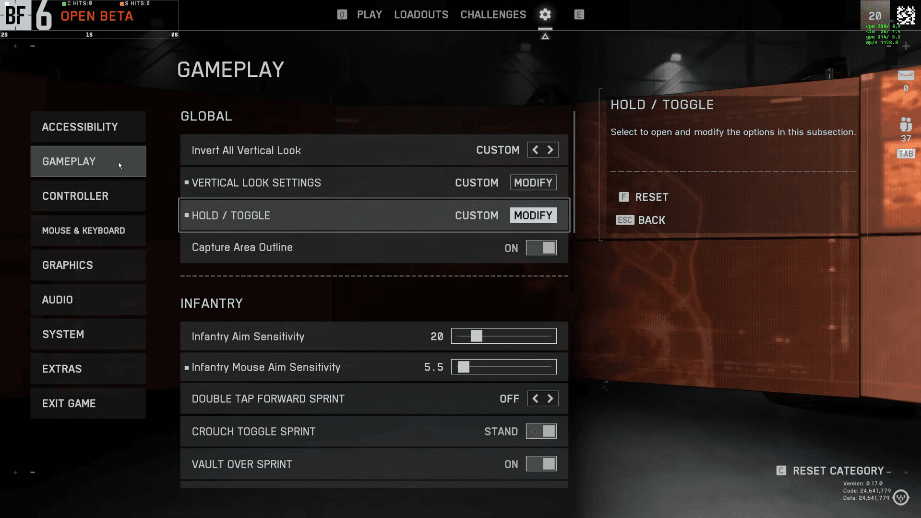Image resolution: width=921 pixels, height=518 pixels.
Task: Click the Reset Category button
Action: (837, 470)
